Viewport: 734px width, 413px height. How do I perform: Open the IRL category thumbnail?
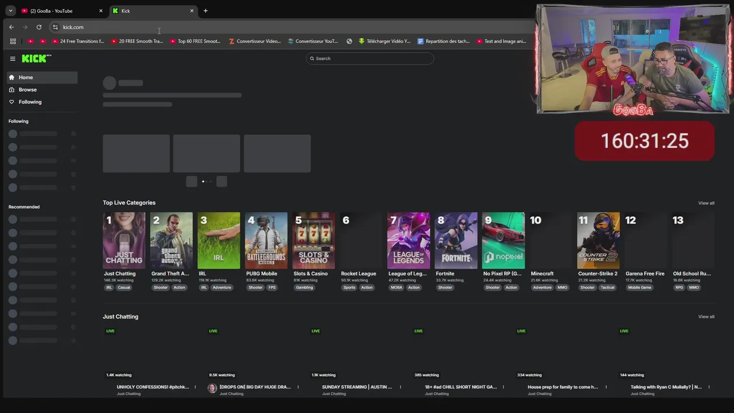tap(219, 240)
